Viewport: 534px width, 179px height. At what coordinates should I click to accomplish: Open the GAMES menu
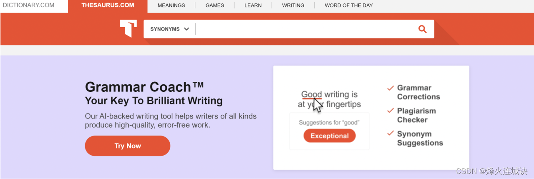tap(214, 5)
